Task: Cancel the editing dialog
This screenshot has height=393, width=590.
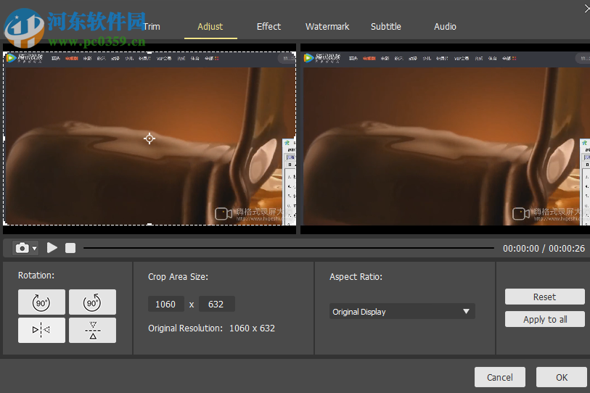Action: tap(500, 377)
